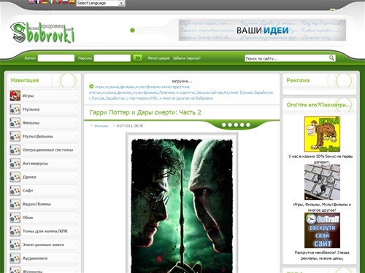Rate article with the third rating dot
Screen dimensions: 365x273
pos(236,124)
